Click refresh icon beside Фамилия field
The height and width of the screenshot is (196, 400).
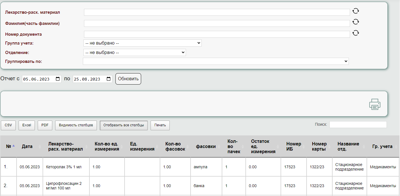355,22
